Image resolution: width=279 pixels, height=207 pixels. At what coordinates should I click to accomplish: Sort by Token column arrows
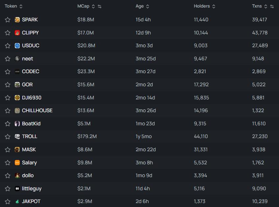pyautogui.click(x=21, y=7)
